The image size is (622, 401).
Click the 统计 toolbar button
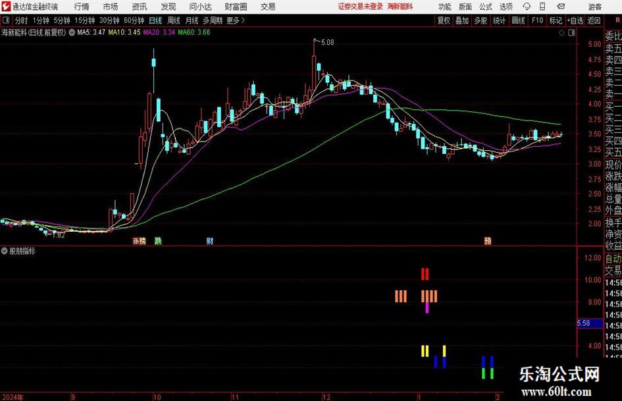[500, 20]
